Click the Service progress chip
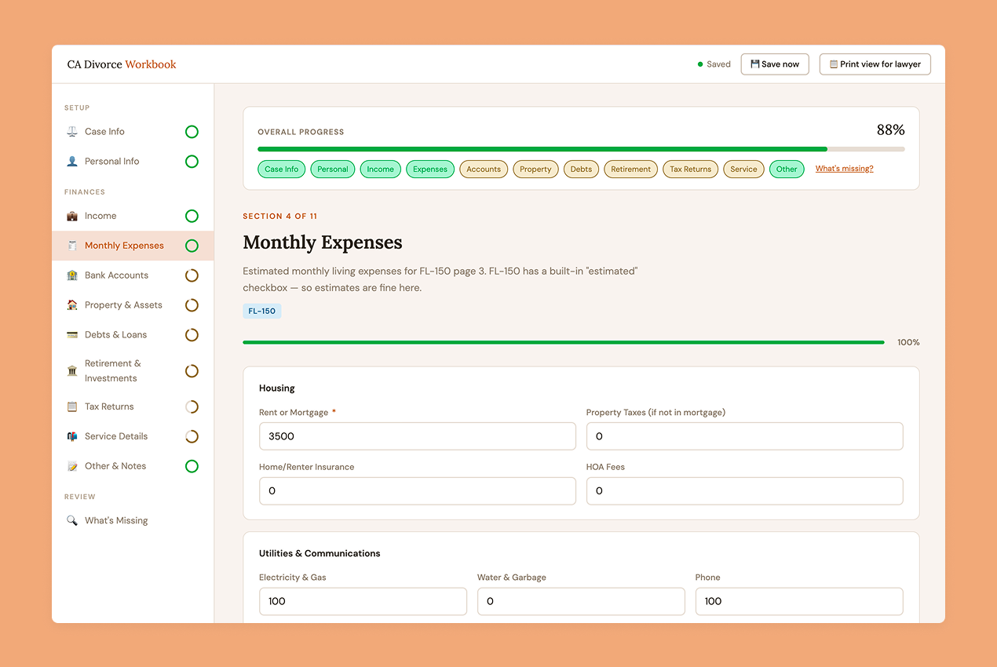This screenshot has width=997, height=667. tap(743, 169)
